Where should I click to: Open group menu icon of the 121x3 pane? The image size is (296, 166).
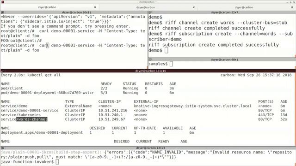point(2,148)
